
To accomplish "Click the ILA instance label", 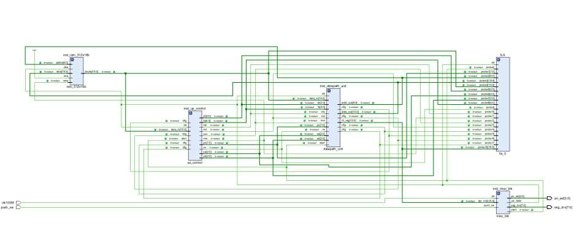I will pos(503,55).
